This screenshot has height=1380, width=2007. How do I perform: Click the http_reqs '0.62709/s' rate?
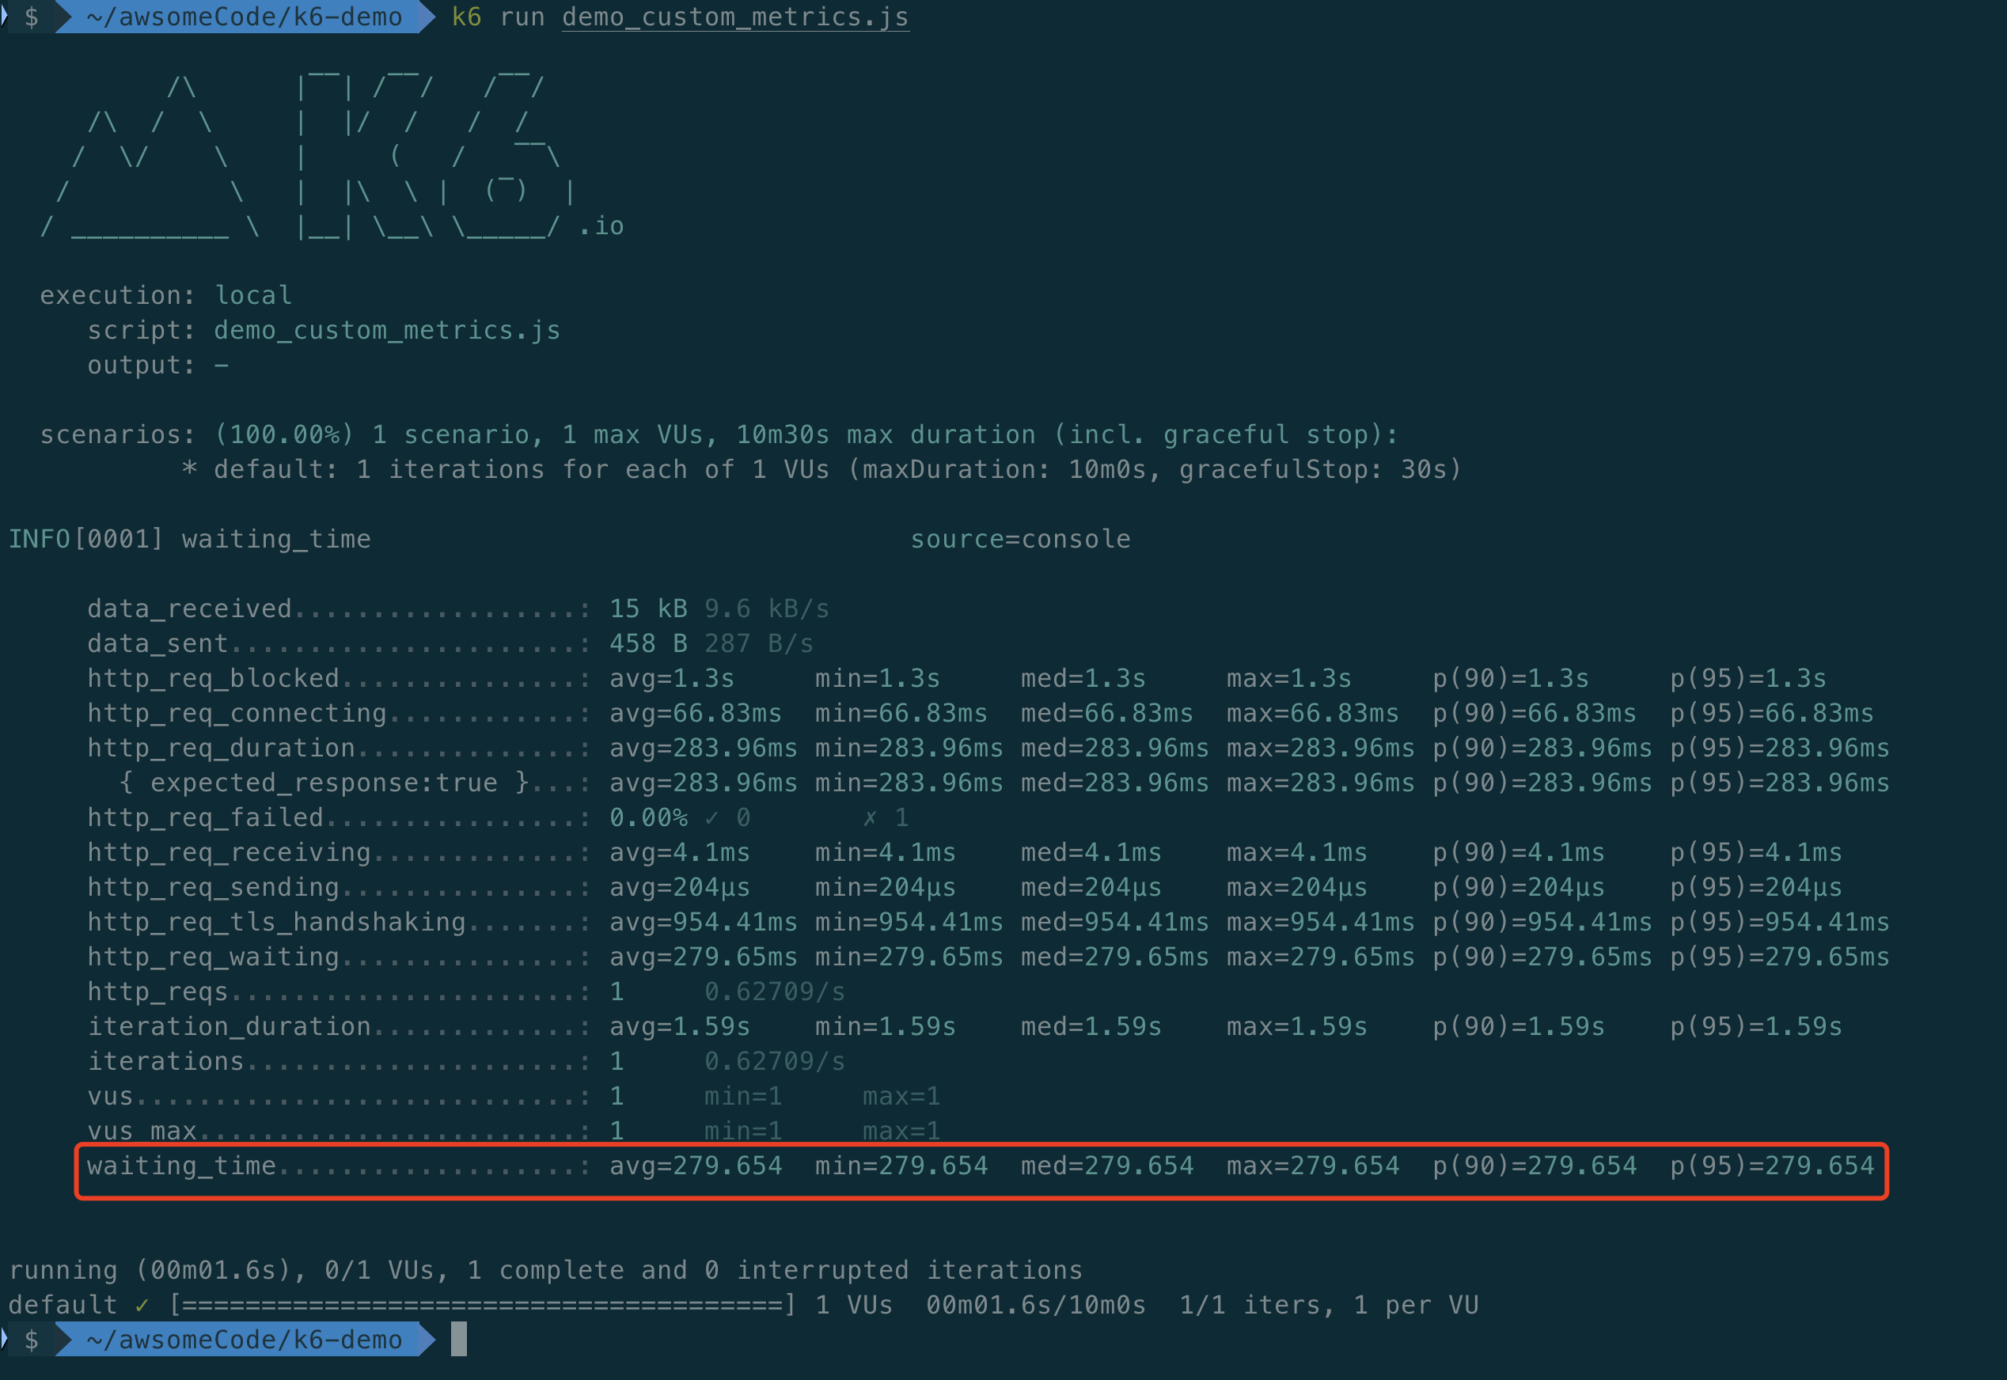[775, 991]
